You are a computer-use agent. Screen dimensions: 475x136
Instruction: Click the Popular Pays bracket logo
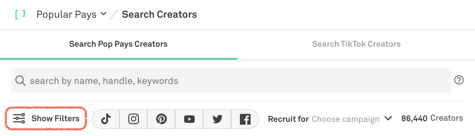[x=20, y=14]
